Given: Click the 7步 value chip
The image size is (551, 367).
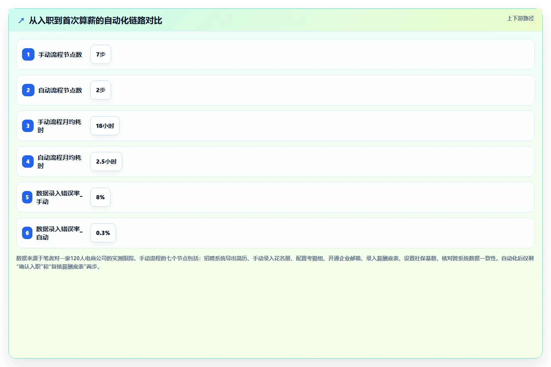Looking at the screenshot, I should pos(101,54).
